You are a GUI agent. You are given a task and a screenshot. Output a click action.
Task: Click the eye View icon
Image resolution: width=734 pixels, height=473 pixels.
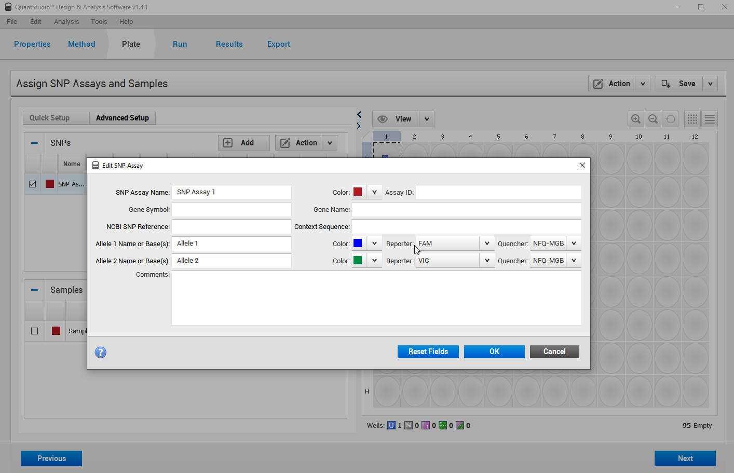[383, 119]
